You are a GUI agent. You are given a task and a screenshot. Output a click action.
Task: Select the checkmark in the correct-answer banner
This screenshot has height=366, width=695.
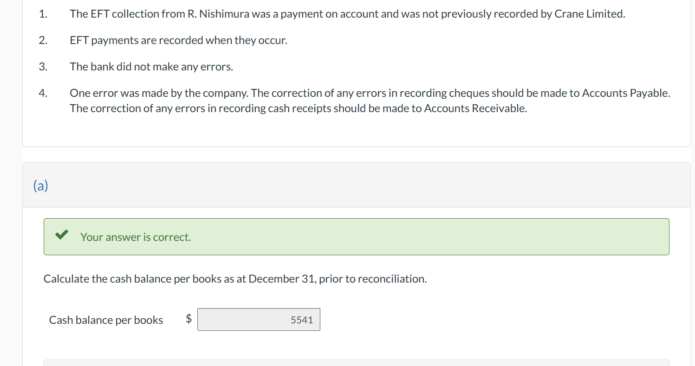click(x=61, y=235)
